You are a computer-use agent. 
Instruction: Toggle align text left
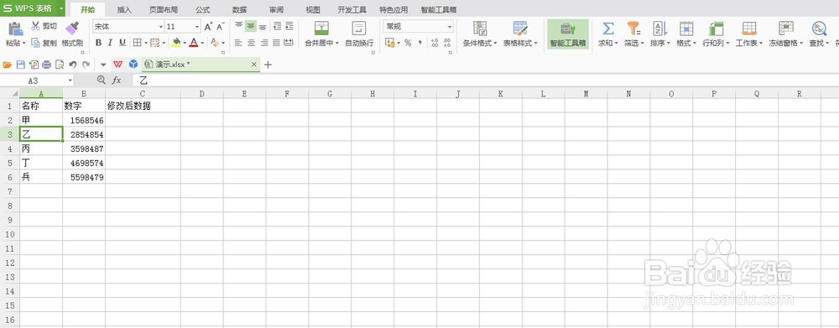(238, 43)
